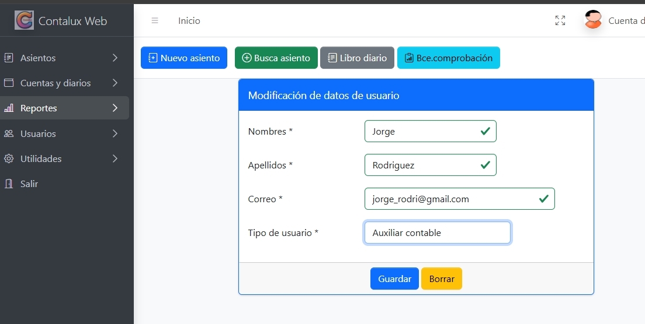This screenshot has width=645, height=324.
Task: Expand the Cuentas y diarios chevron
Action: point(115,83)
